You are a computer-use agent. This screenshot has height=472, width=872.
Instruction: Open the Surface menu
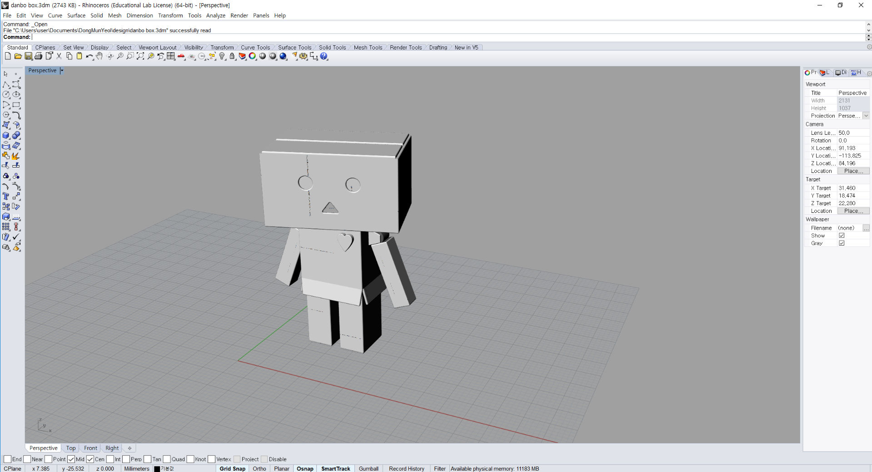tap(76, 15)
